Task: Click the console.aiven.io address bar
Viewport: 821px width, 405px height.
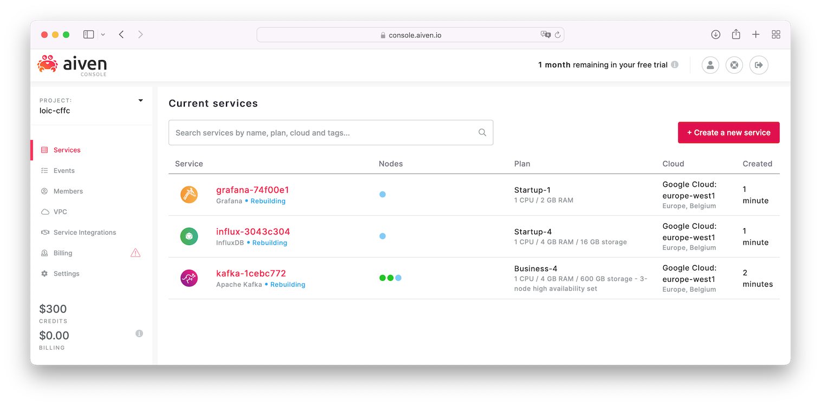Action: 410,35
